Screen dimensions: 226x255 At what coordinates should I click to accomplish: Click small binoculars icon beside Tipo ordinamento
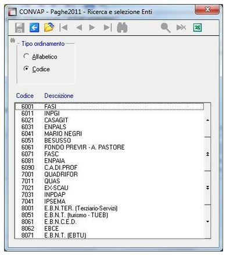(x=13, y=41)
